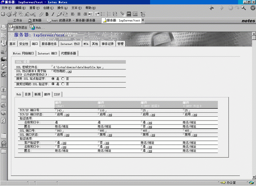This screenshot has width=256, height=186.
Task: Open IMAP SSL 端口状态 dropdown
Action: 67,135
